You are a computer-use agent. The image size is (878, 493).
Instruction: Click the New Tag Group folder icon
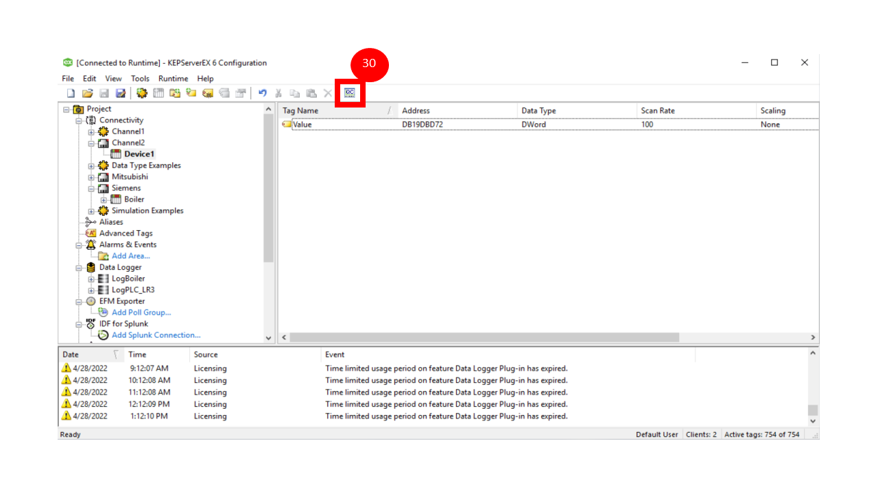coord(175,93)
